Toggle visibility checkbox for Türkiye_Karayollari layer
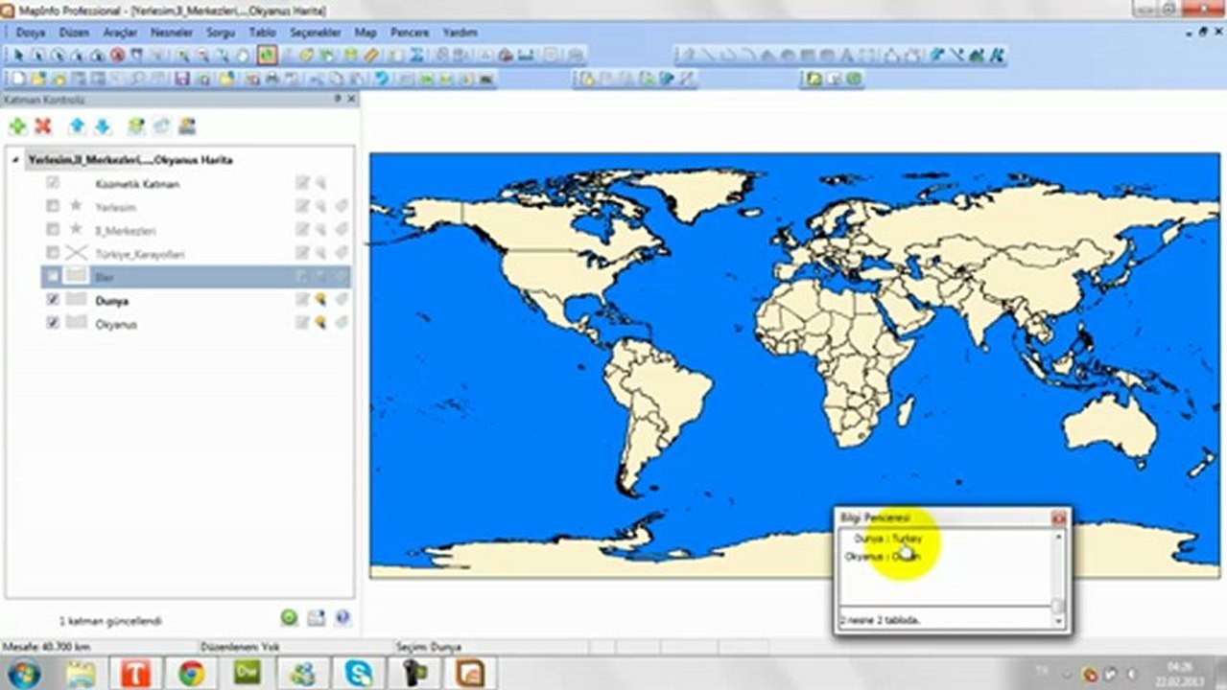This screenshot has height=690, width=1227. (53, 253)
